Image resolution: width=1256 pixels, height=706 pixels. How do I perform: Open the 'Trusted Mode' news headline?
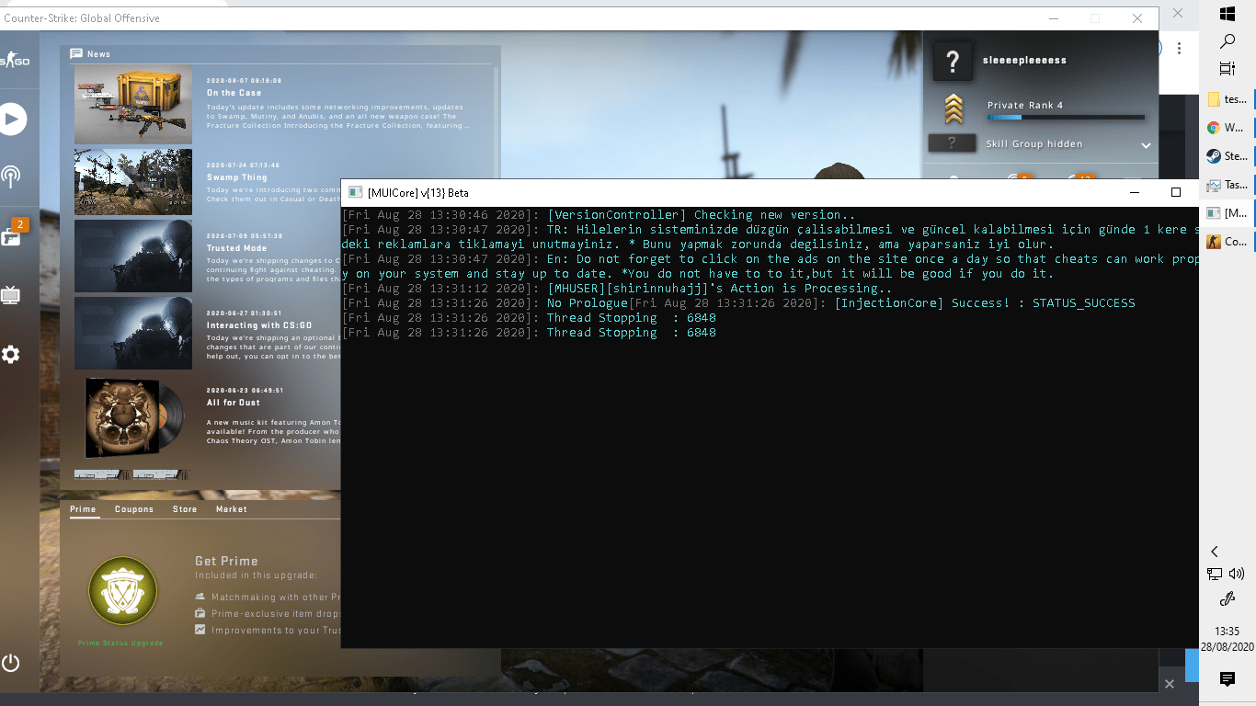coord(236,248)
